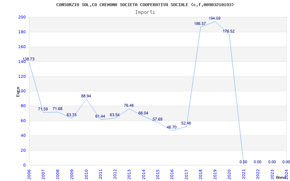The width and height of the screenshot is (290, 181).
Task: Click the 46.70 data label
Action: pos(171,127)
